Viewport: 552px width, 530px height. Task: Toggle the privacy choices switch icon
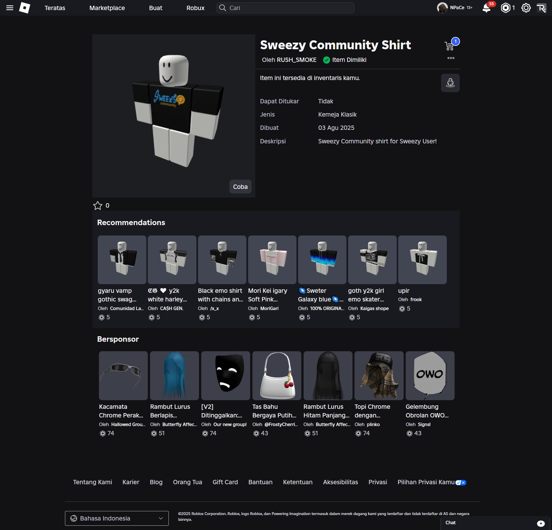[x=461, y=482]
